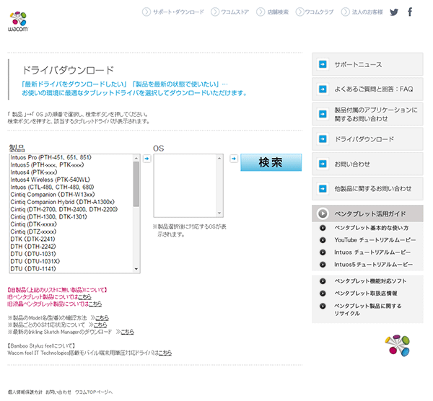
Task: Follow こちら link for OS対応状況
Action: 100,325
